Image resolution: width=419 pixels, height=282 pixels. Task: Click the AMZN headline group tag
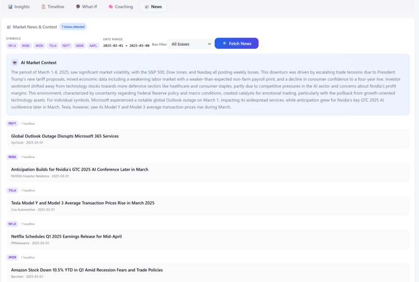pyautogui.click(x=12, y=258)
